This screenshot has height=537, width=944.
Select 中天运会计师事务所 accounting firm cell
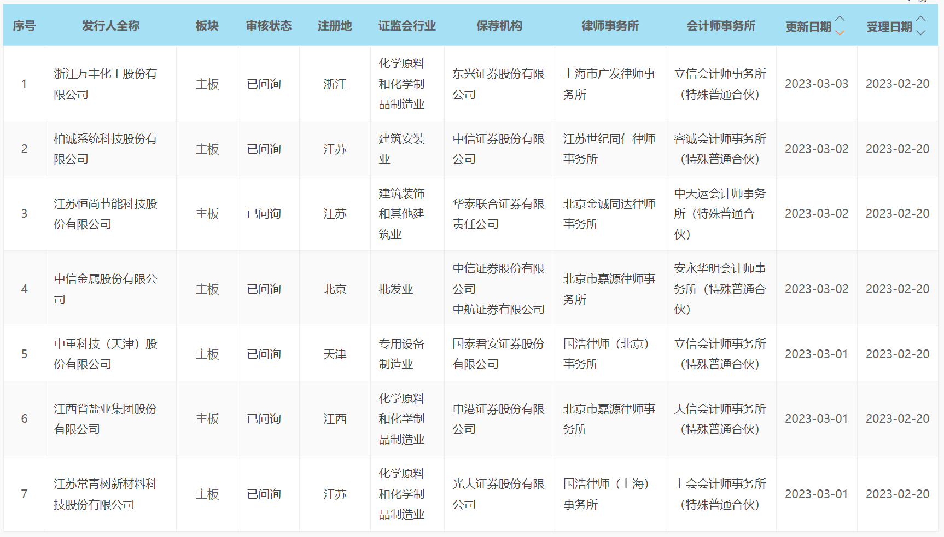720,214
